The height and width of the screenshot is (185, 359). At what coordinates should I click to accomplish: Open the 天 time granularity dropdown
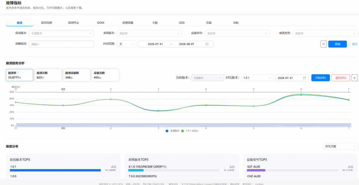(x=127, y=44)
